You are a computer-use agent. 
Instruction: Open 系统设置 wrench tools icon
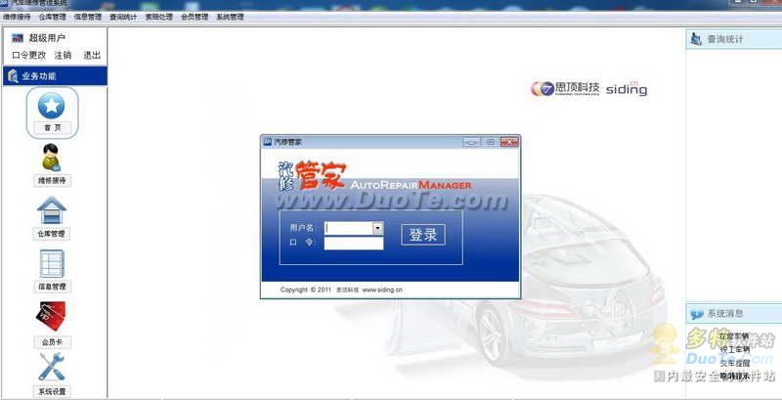coord(52,367)
